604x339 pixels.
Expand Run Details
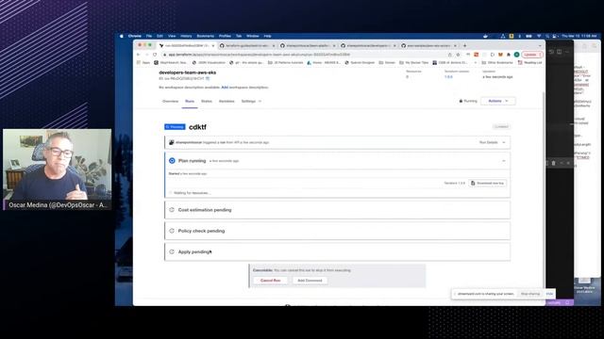(x=492, y=142)
